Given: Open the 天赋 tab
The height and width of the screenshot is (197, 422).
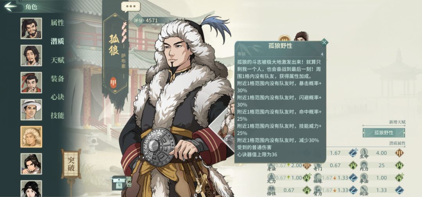Looking at the screenshot, I should tap(57, 60).
